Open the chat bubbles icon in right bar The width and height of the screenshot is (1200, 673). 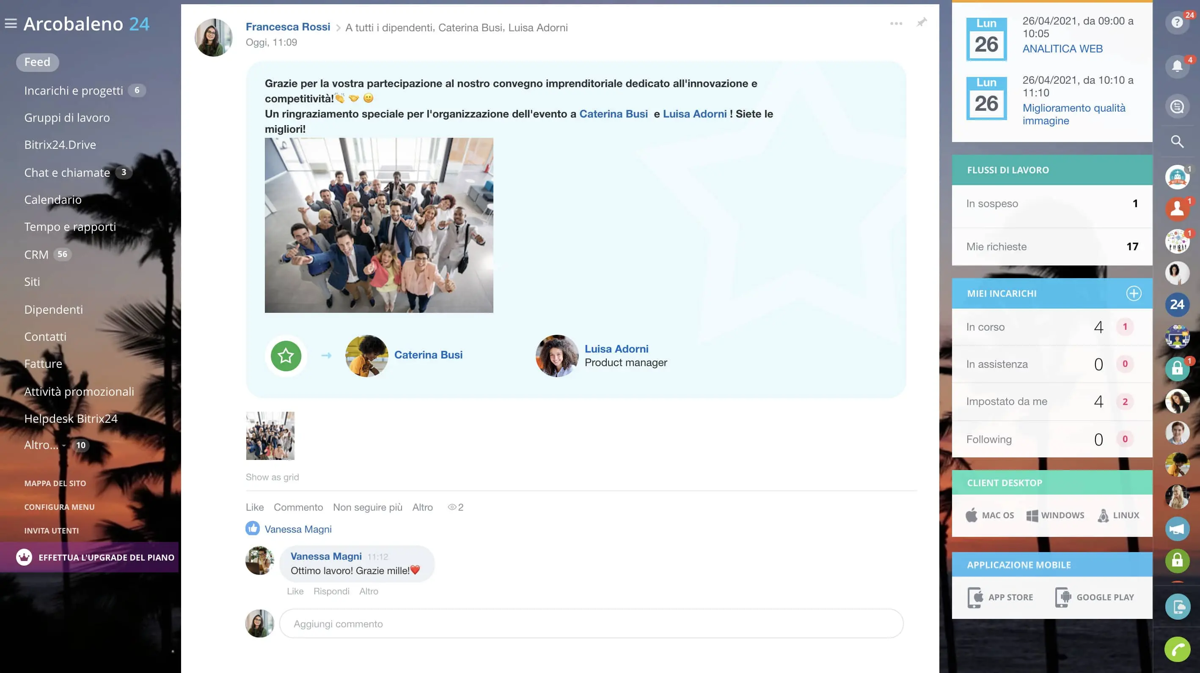[x=1177, y=107]
